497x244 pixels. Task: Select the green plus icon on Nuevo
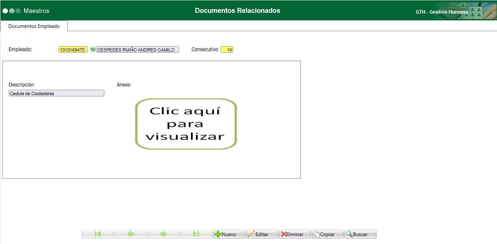[218, 234]
